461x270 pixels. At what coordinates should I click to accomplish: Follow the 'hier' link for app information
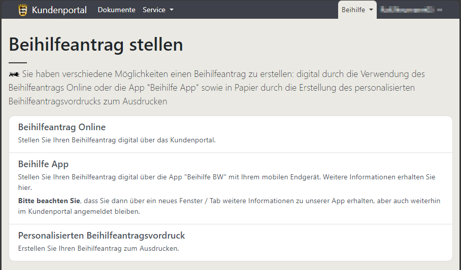(x=23, y=187)
